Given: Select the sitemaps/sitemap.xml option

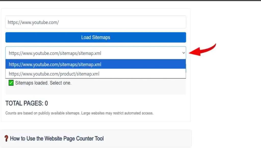Looking at the screenshot, I should [96, 64].
